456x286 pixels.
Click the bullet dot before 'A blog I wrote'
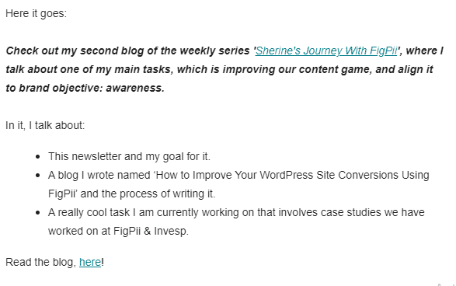pyautogui.click(x=37, y=176)
